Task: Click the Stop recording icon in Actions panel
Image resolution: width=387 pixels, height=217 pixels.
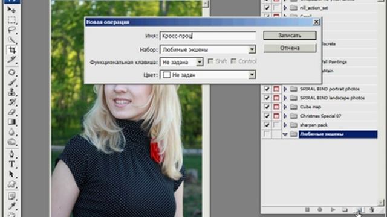Action: (307, 210)
